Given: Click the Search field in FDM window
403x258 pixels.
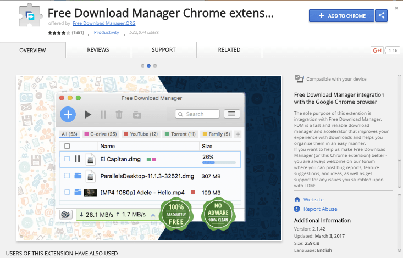Looking at the screenshot, I should tap(197, 114).
